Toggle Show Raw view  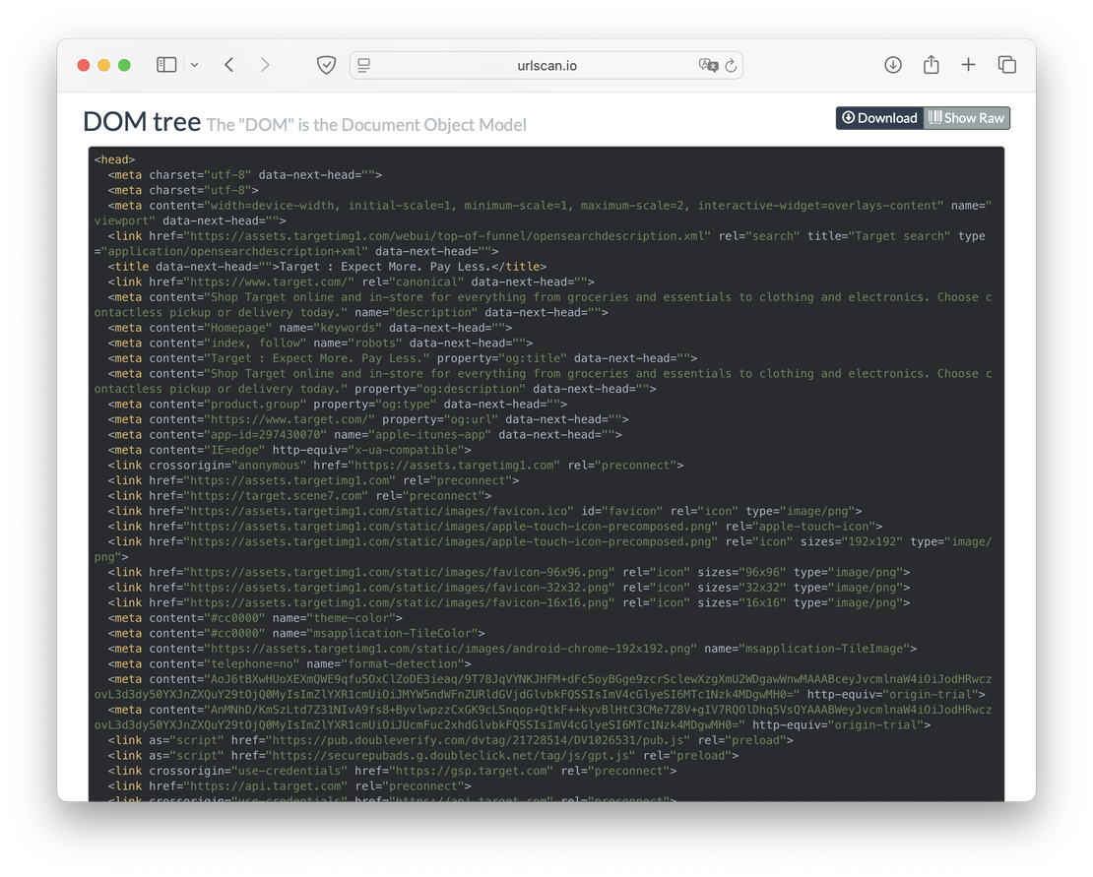(x=966, y=118)
